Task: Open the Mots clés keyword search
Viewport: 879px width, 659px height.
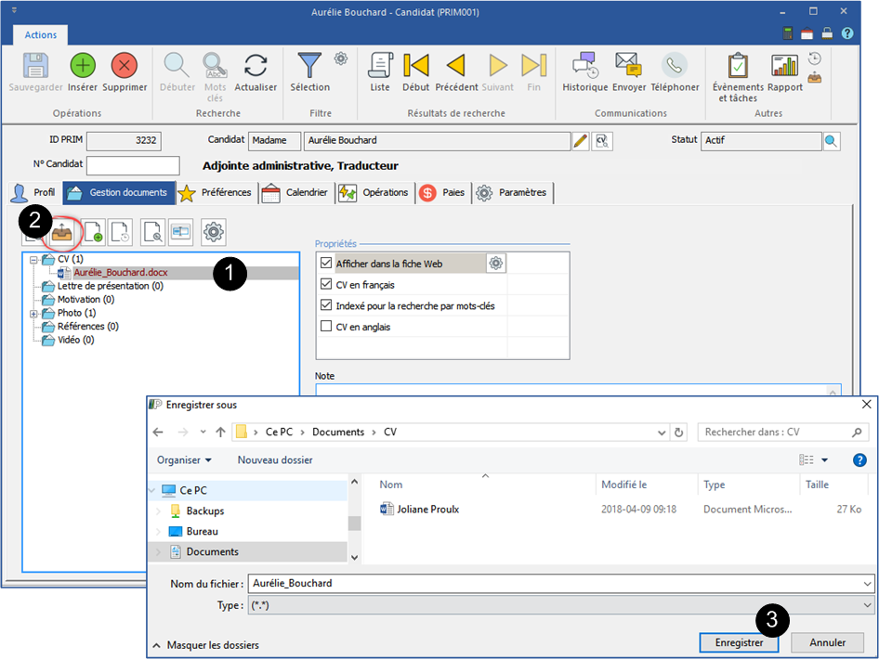Action: tap(215, 66)
